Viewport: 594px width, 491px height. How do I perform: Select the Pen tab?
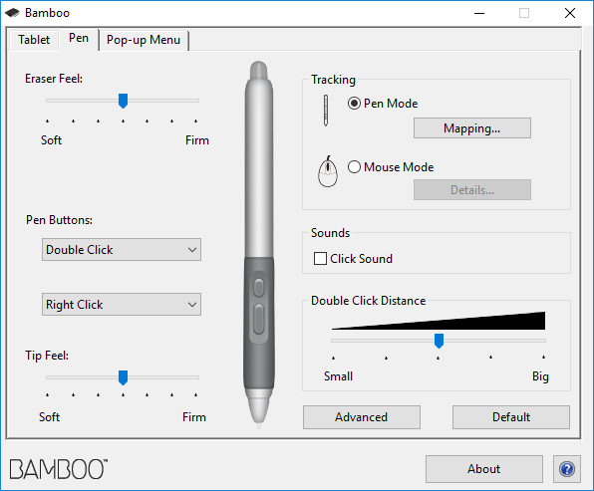pyautogui.click(x=79, y=38)
